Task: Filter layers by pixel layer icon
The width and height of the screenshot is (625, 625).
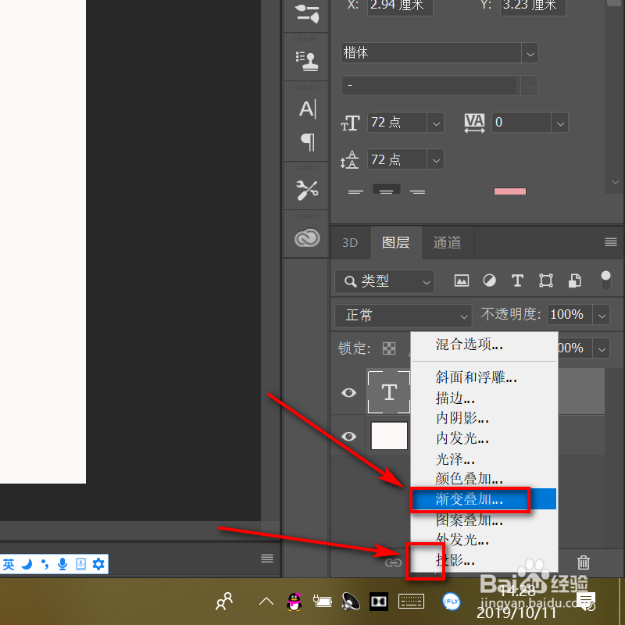Action: point(461,280)
